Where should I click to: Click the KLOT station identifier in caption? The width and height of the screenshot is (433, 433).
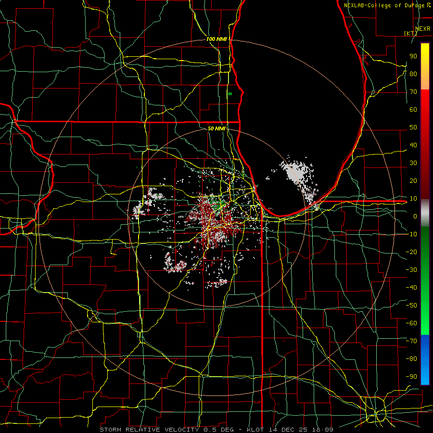coord(256,430)
